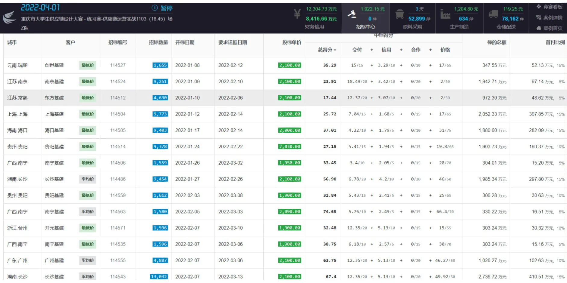Screen dimensions: 567x283
Task: Click the green bid price 1,950.00 for tender 114506
Action: tap(289, 163)
